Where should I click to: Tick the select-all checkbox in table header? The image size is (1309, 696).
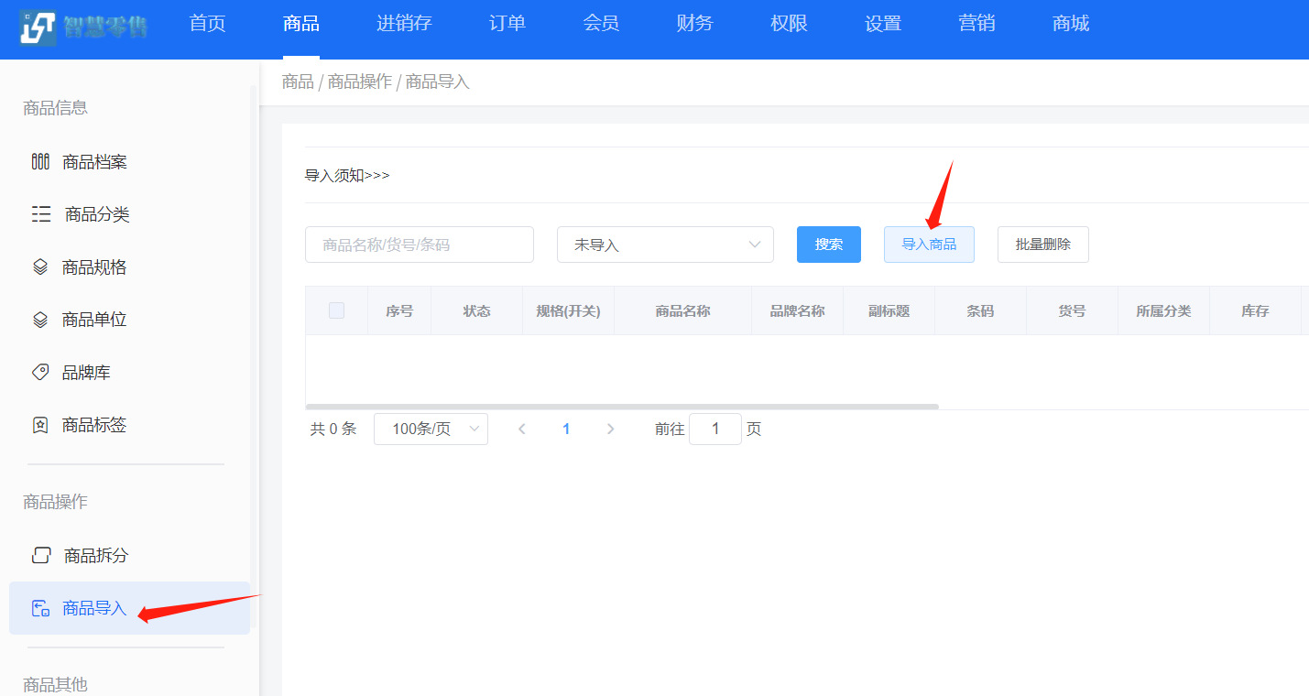336,310
